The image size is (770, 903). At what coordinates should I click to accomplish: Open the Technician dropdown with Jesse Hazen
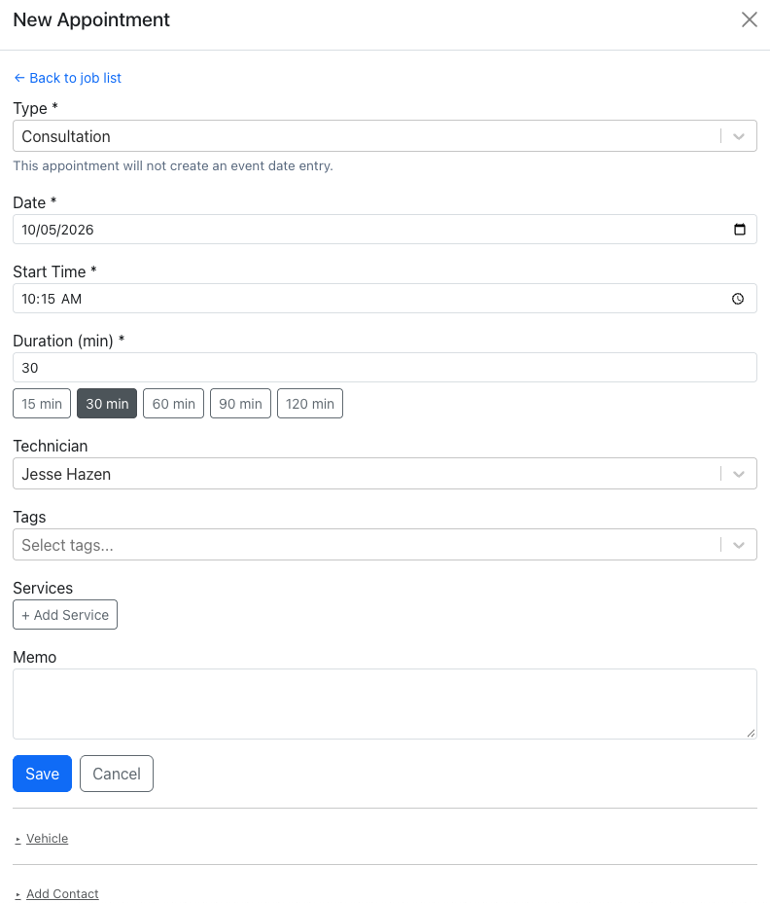pos(384,473)
